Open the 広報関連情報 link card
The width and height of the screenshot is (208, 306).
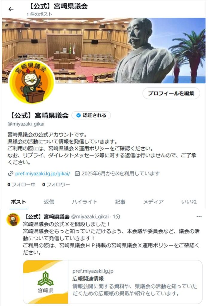[x=113, y=282]
